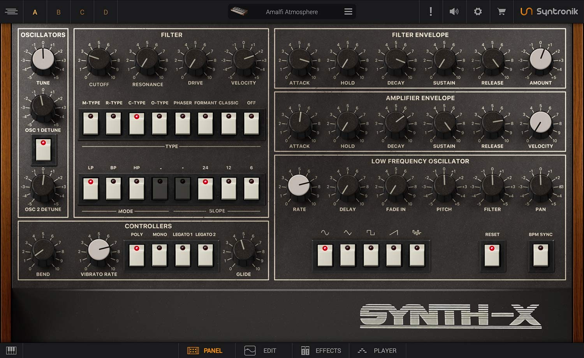Click the synth thumbnail in preset bar
The image size is (584, 358).
coord(239,12)
